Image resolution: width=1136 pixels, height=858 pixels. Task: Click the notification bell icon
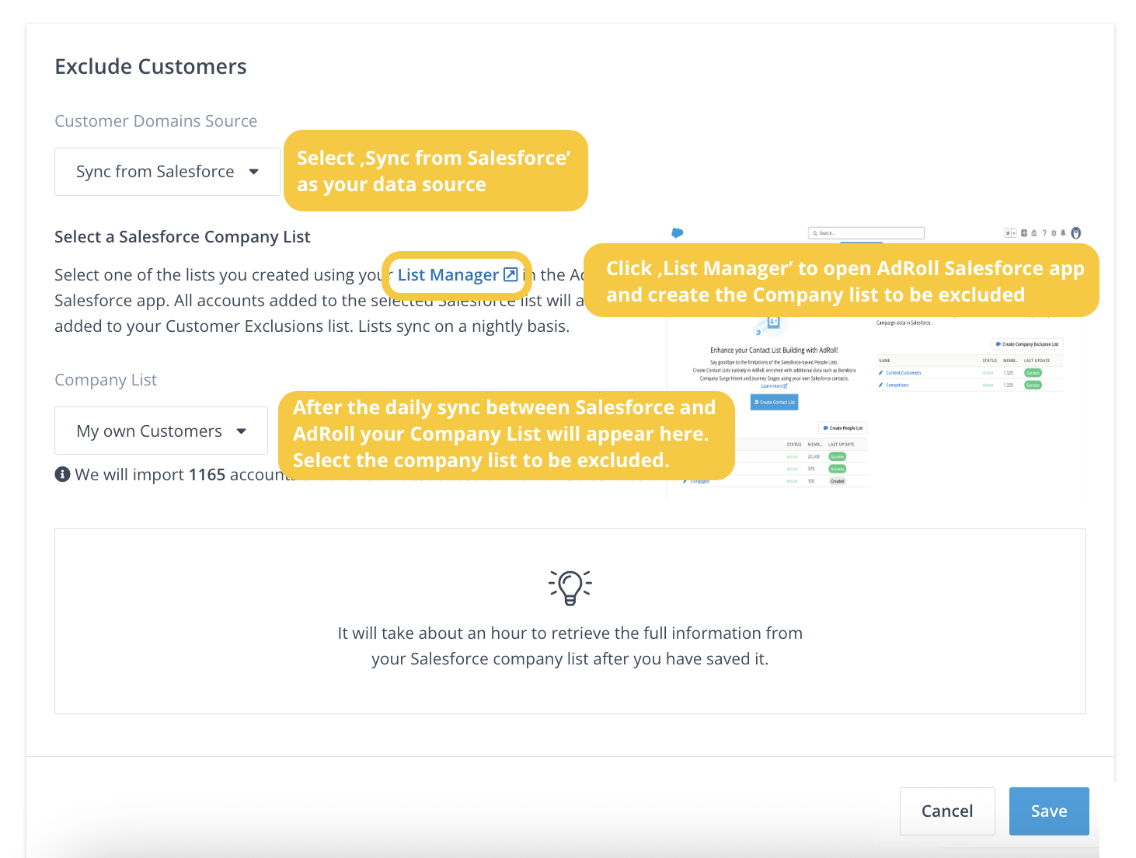coord(1063,233)
